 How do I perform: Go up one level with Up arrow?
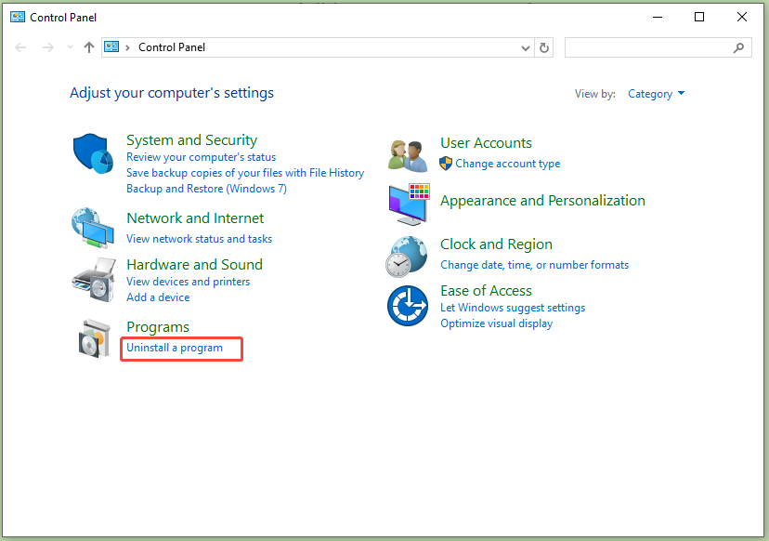tap(89, 47)
